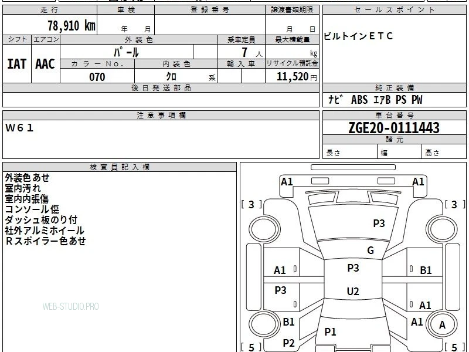Select the recycle deposit 11,520円
The image size is (469, 352).
297,77
